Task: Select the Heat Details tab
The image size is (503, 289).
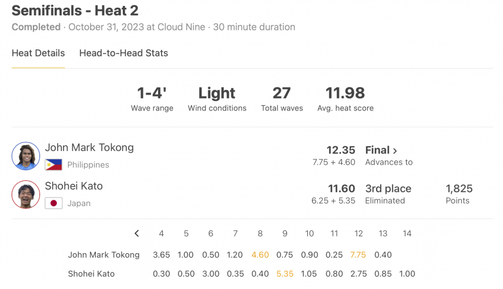Action: (x=38, y=53)
